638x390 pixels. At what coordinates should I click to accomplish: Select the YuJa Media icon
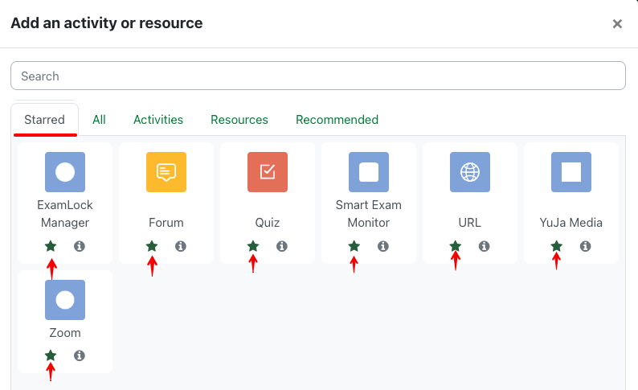pyautogui.click(x=571, y=172)
